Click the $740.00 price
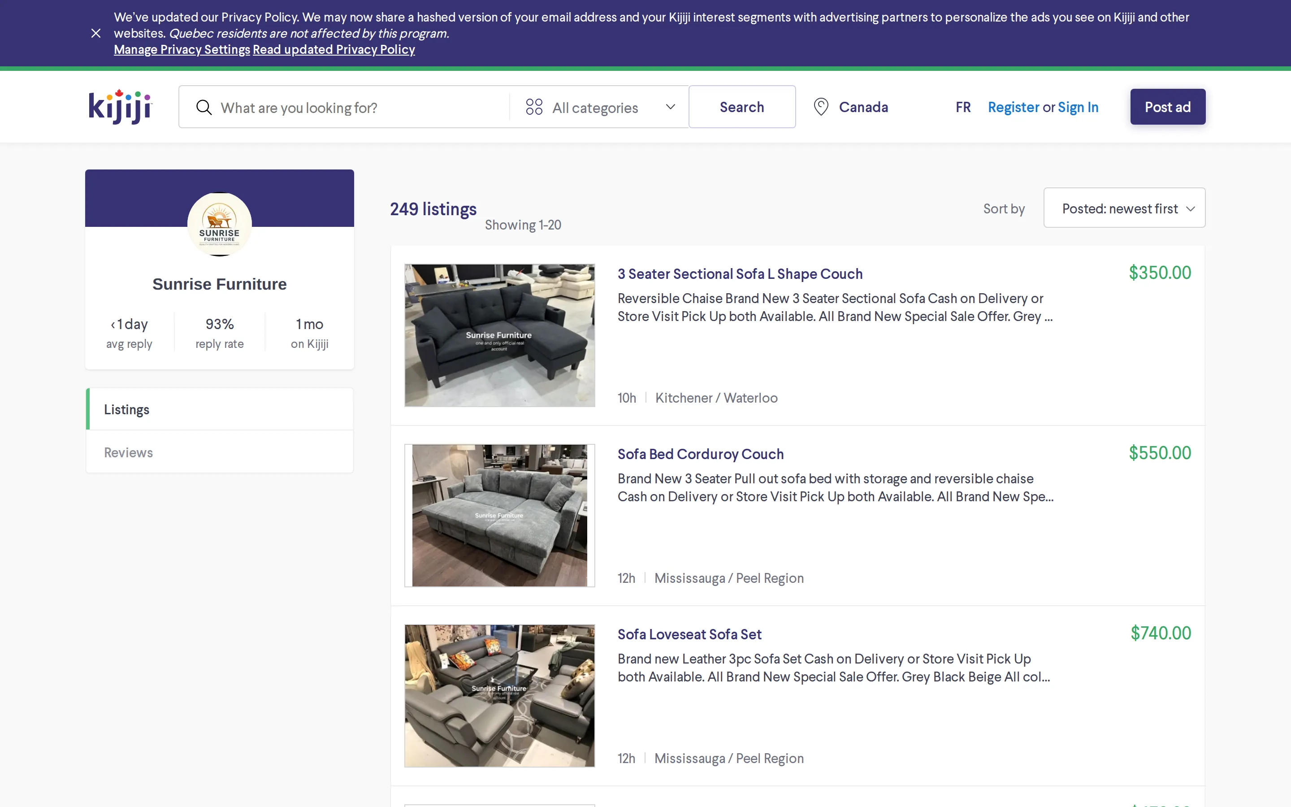The height and width of the screenshot is (807, 1291). 1161,633
